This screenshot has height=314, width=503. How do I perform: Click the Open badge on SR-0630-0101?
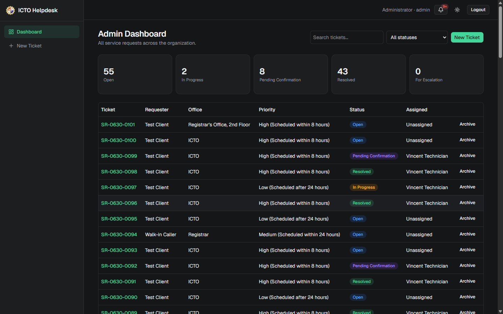358,125
